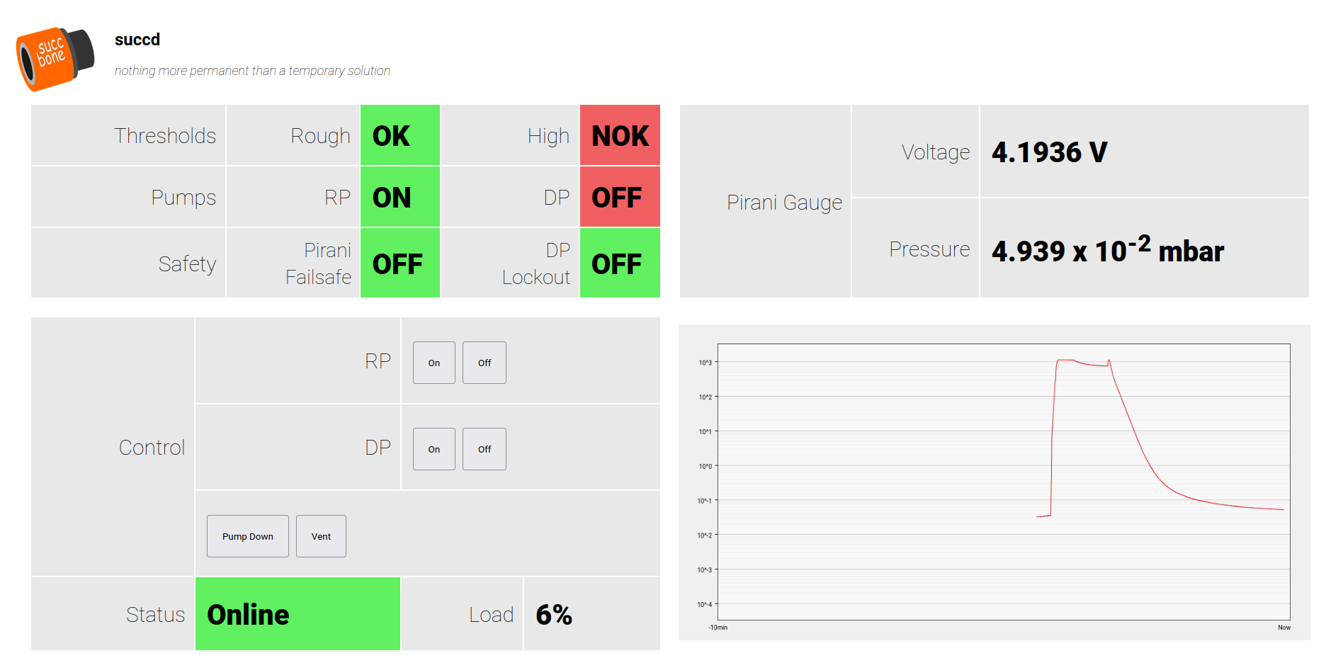Click the Pirani voltage reading 4.1936 V
The image size is (1326, 658).
[1049, 152]
